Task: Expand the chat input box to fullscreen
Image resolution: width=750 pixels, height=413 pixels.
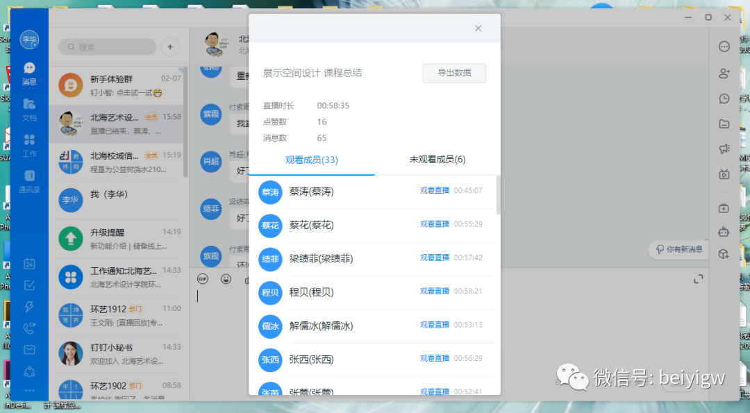Action: 698,279
